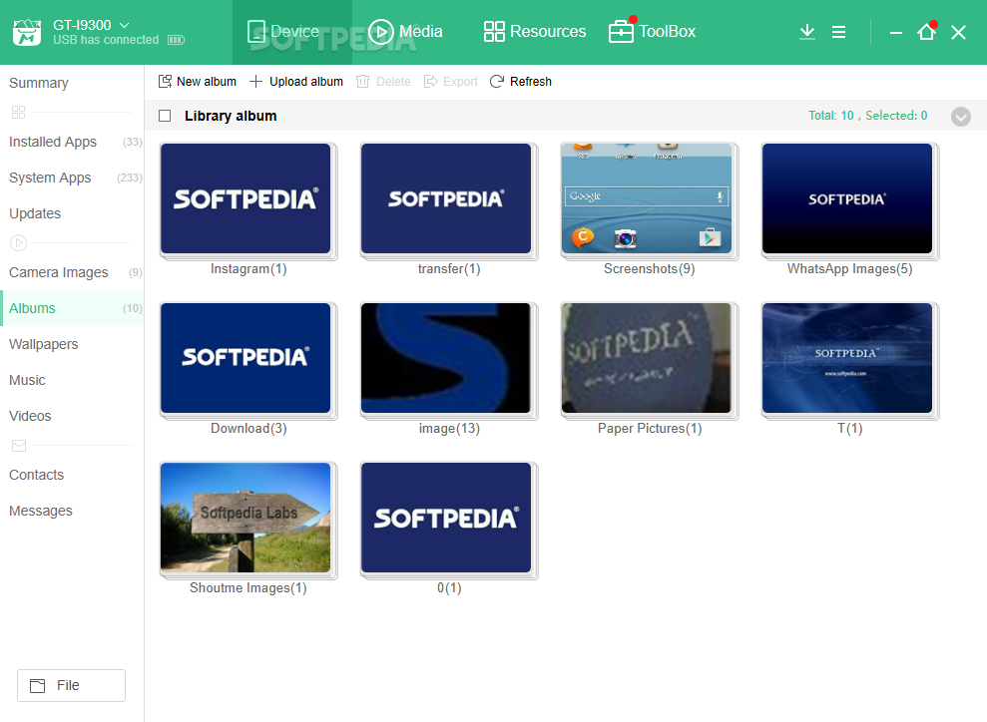
Task: Click the app logo icon
Action: pyautogui.click(x=27, y=32)
